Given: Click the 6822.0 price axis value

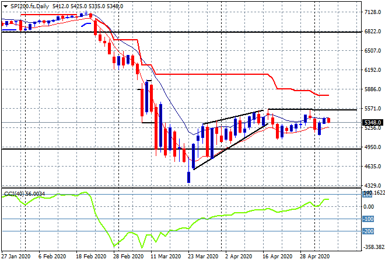Looking at the screenshot, I should pyautogui.click(x=373, y=32).
